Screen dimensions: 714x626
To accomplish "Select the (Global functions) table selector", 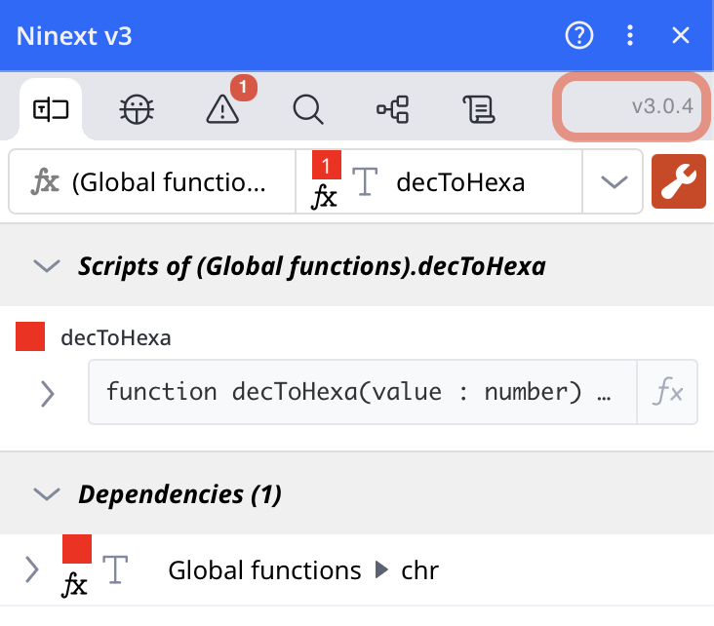I will (152, 181).
